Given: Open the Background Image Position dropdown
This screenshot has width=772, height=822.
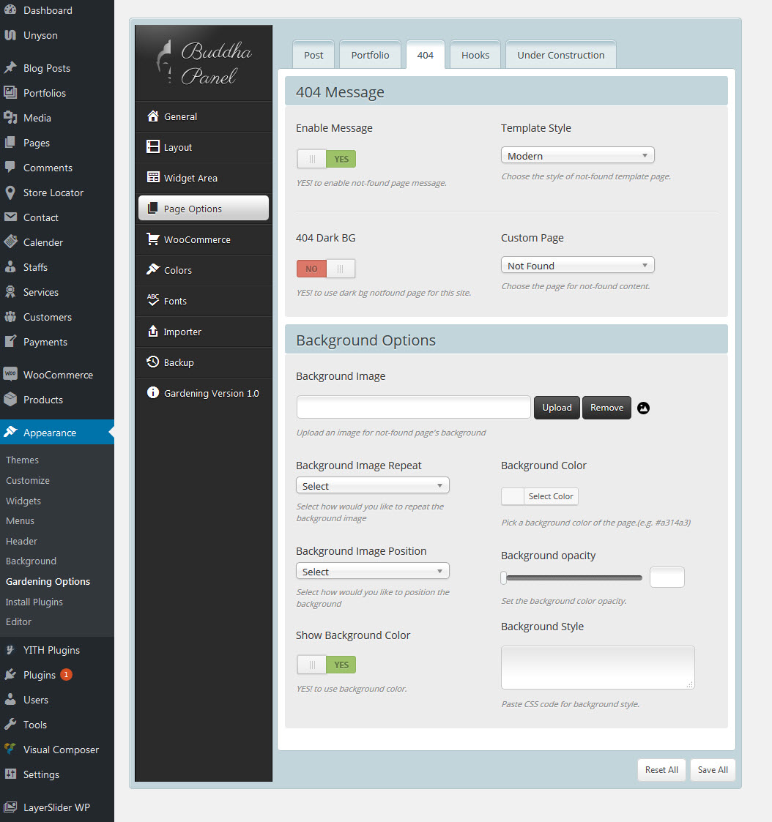Looking at the screenshot, I should (372, 572).
